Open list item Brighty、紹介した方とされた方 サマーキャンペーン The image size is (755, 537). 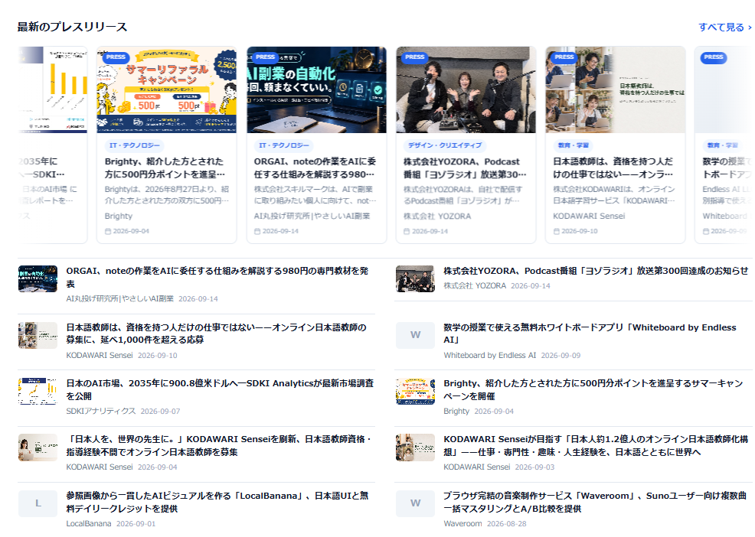[593, 390]
